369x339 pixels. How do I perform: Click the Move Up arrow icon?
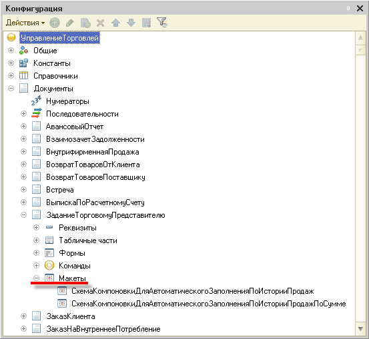pyautogui.click(x=116, y=23)
